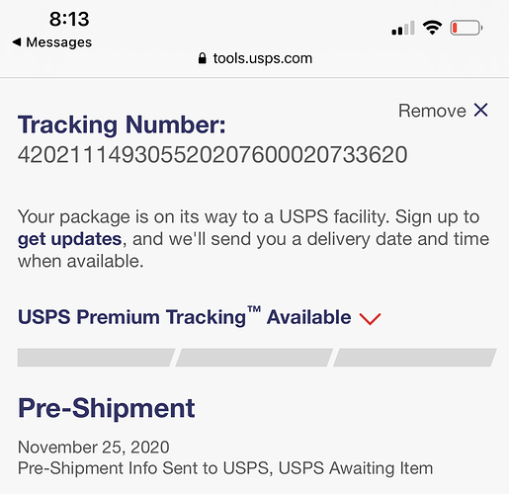Expand USPS Premium Tracking red chevron
Screen dimensions: 509x494
(x=370, y=319)
